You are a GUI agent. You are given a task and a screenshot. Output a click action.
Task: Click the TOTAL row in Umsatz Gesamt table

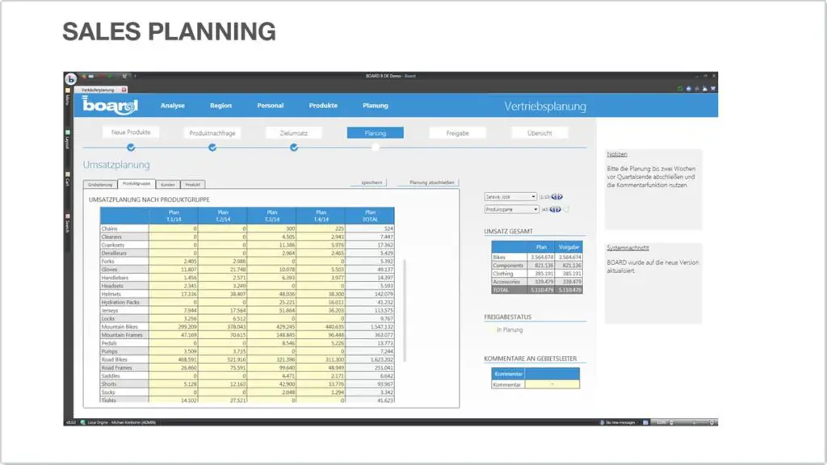(537, 290)
